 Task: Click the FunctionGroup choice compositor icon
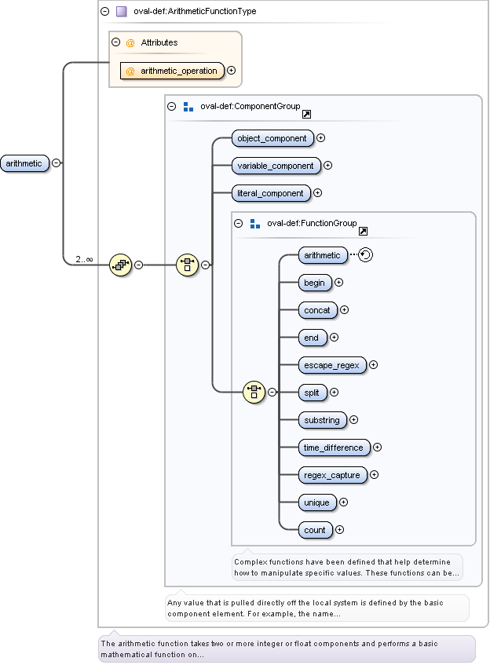coord(254,392)
